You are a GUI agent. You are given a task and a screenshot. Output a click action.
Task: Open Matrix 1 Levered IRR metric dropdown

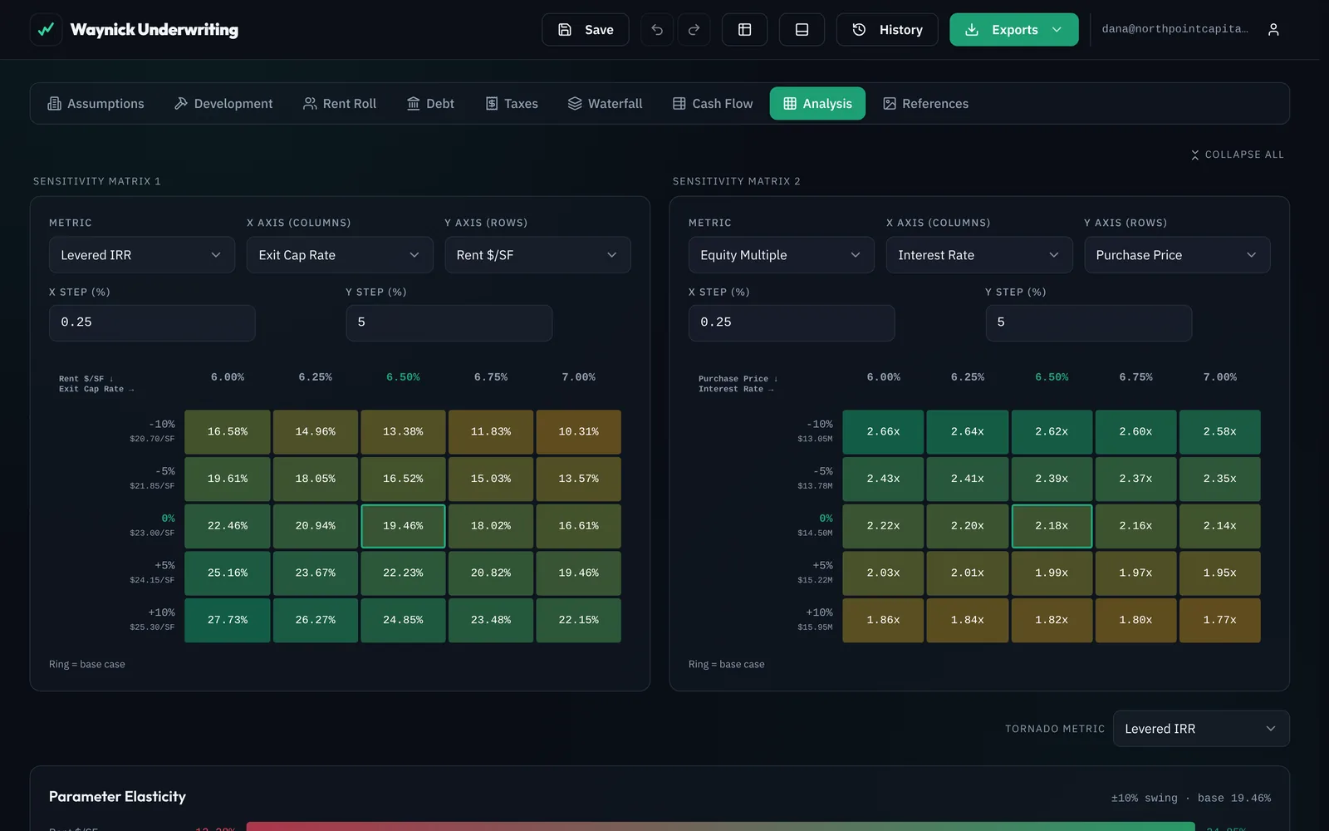[x=142, y=255]
